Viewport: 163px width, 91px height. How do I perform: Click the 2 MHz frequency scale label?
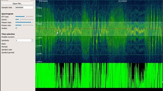click(39, 16)
